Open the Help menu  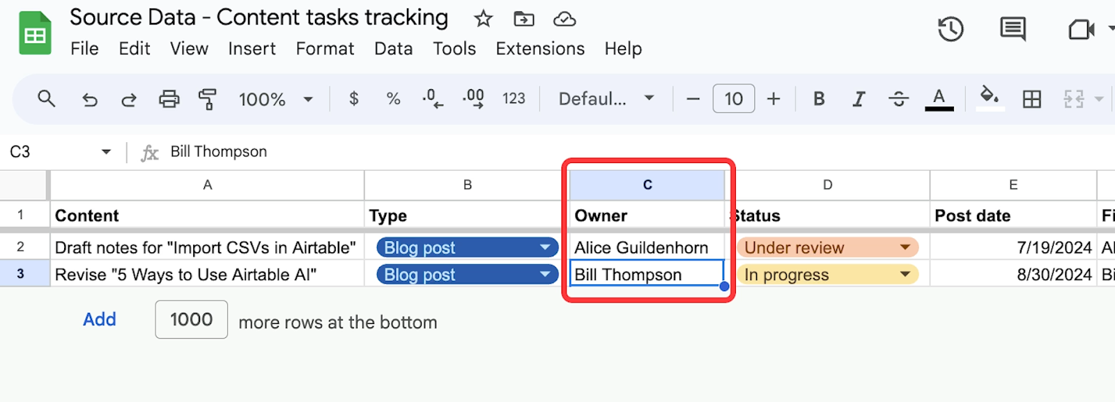coord(623,49)
